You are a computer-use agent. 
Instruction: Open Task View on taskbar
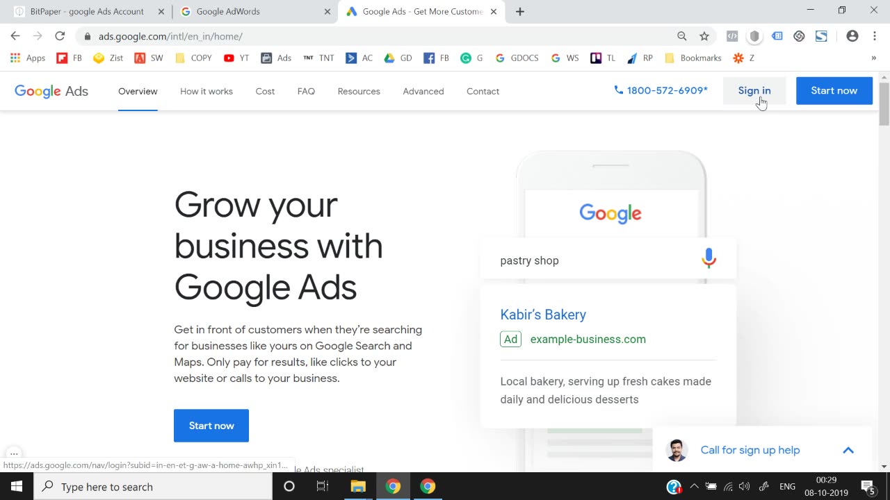323,487
